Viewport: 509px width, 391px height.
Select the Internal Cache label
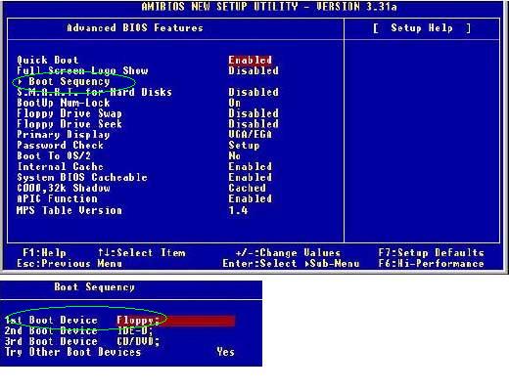click(61, 166)
